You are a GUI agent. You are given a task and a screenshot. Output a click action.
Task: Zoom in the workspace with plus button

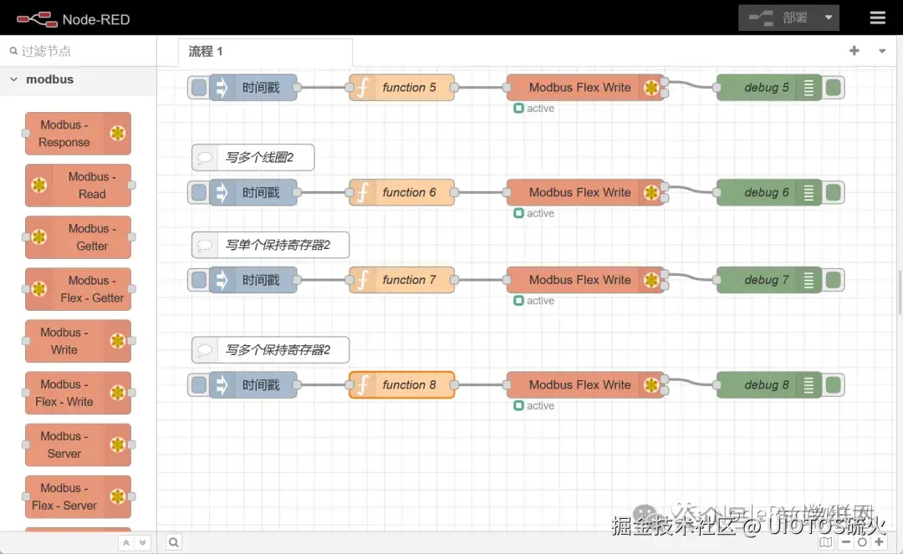pyautogui.click(x=879, y=542)
